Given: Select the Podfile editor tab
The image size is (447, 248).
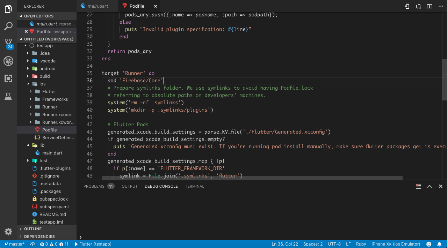Looking at the screenshot, I should pyautogui.click(x=140, y=6).
